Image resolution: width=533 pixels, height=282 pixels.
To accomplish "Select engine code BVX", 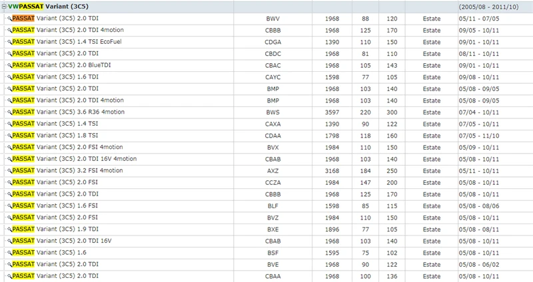I will [273, 147].
